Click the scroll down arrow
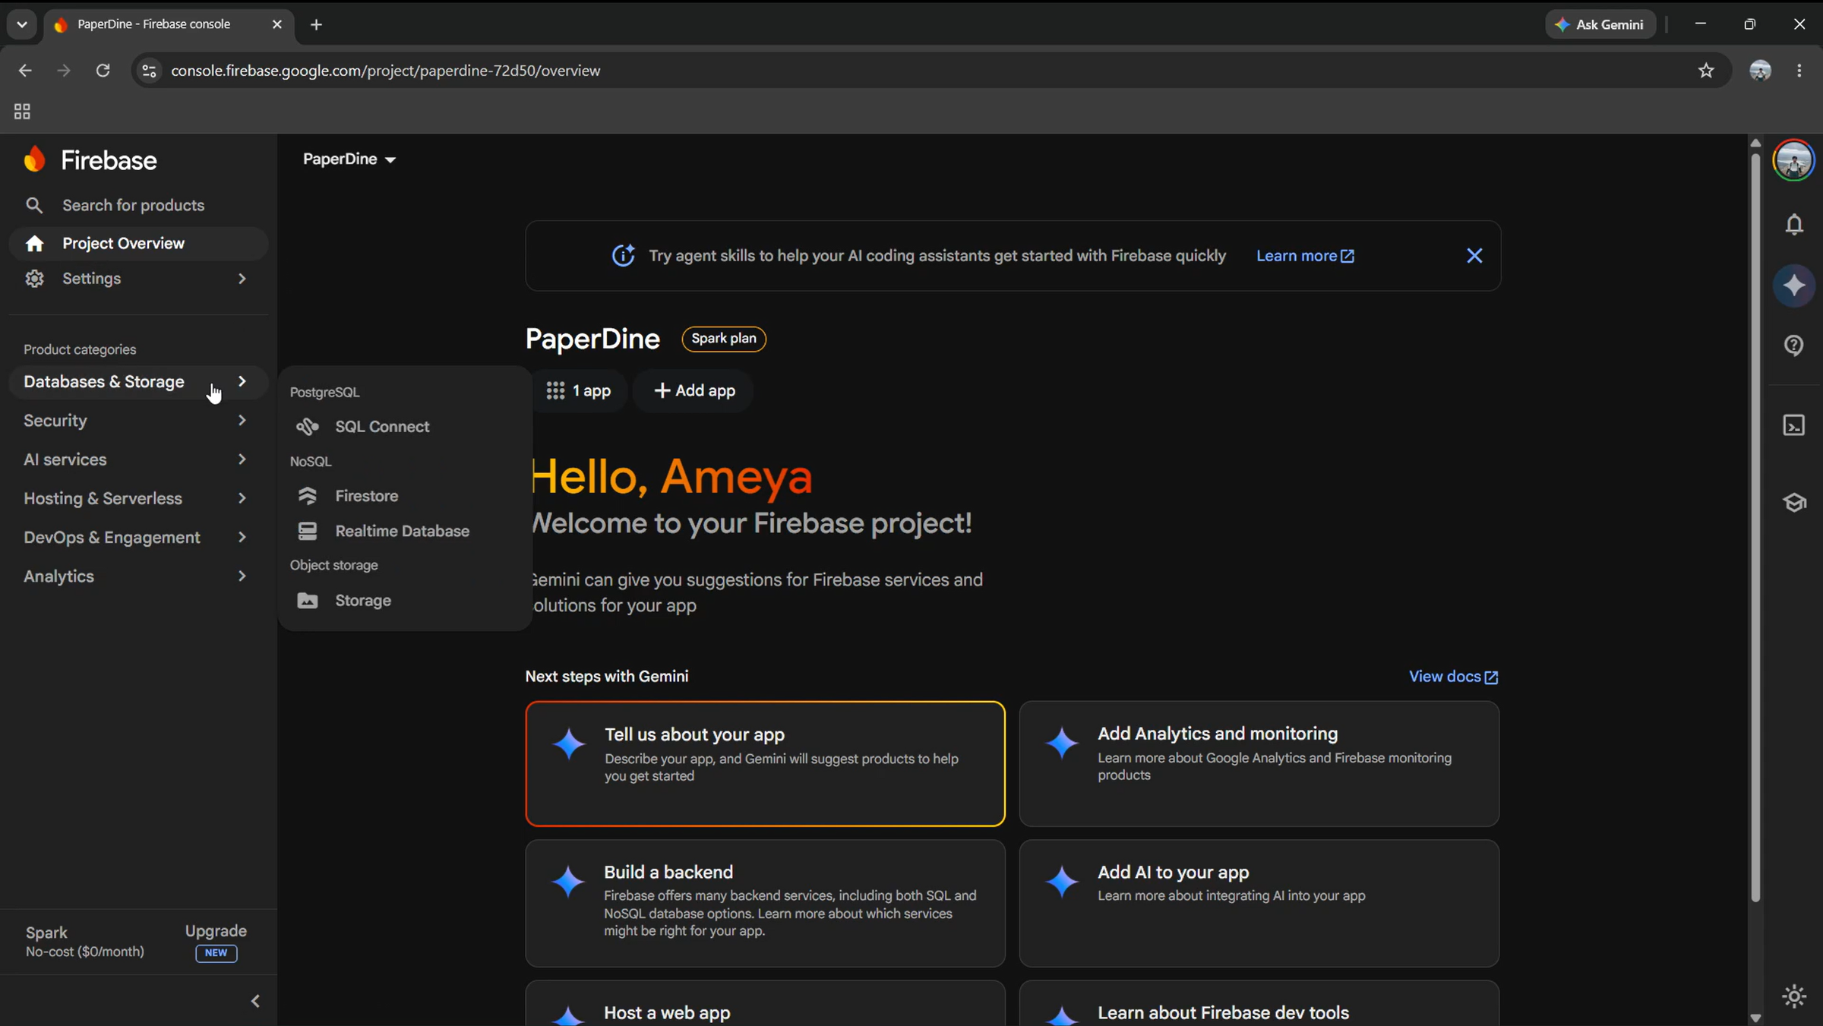This screenshot has height=1026, width=1823. click(1755, 1018)
